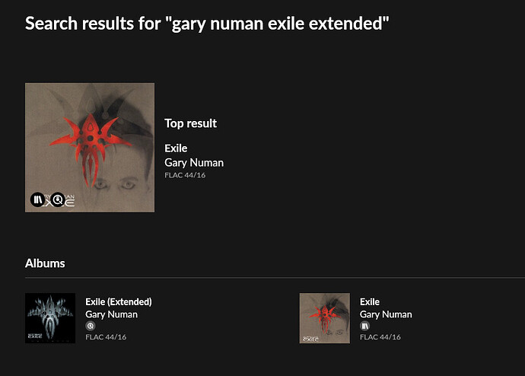Click the library icon on top result cover
Screen dimensions: 525x376
[37, 199]
